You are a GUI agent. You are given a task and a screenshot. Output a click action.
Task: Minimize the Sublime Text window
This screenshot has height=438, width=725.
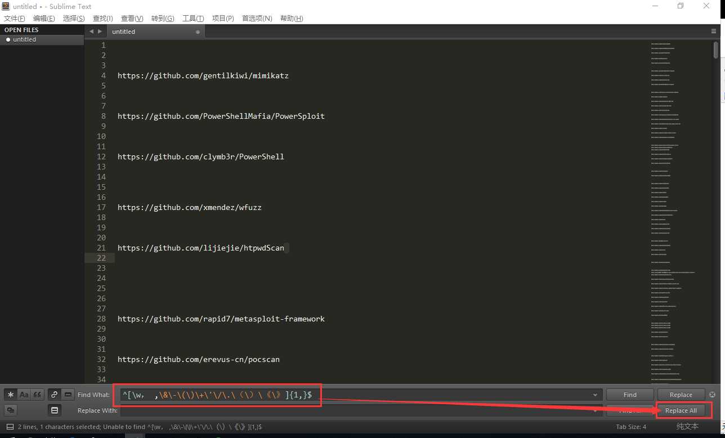click(x=655, y=6)
